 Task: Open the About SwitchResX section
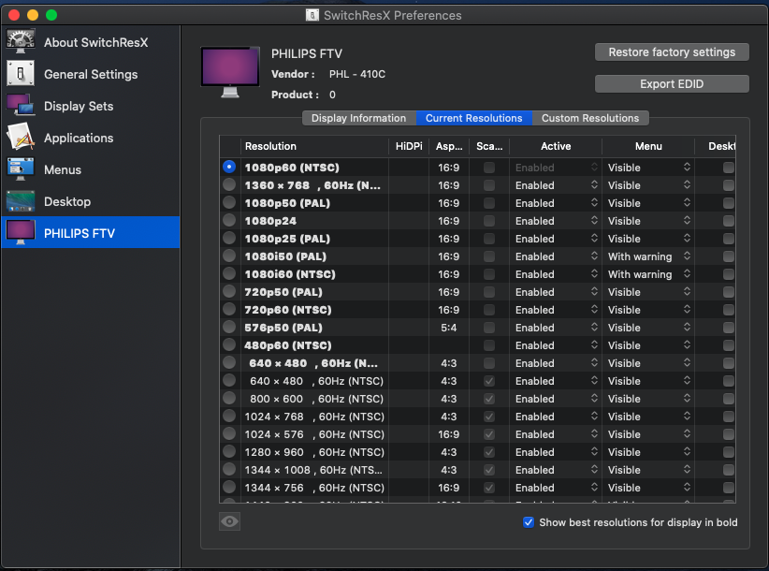pos(95,43)
